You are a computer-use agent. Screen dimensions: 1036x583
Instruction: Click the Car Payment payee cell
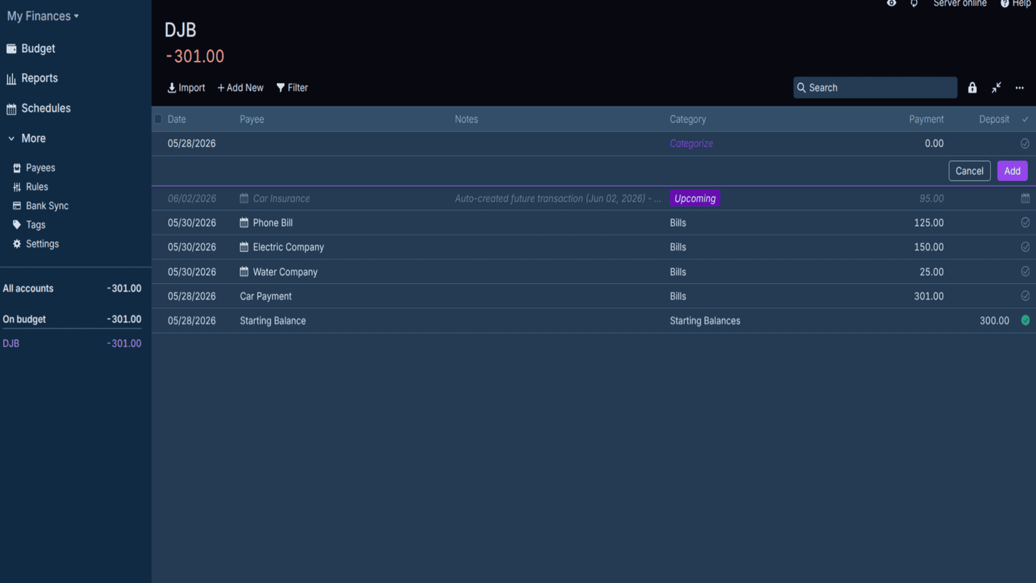[x=266, y=296]
